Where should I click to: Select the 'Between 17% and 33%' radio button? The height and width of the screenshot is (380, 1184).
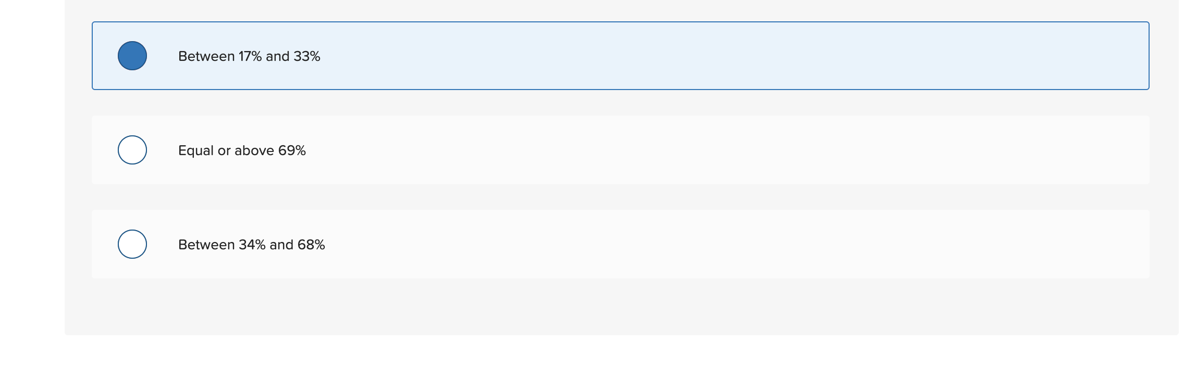coord(132,56)
